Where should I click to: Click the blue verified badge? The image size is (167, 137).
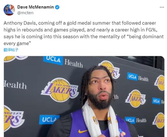coord(57,7)
